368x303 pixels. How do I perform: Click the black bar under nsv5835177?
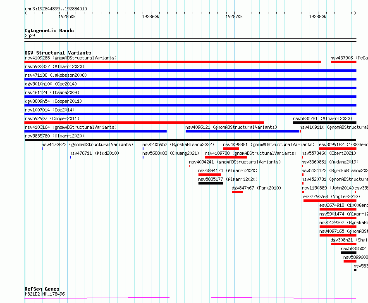click(210, 183)
